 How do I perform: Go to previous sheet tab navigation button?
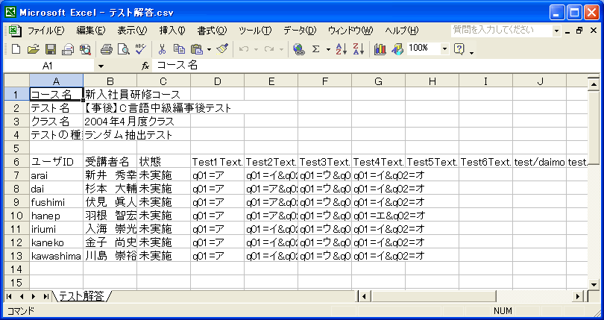tap(22, 296)
